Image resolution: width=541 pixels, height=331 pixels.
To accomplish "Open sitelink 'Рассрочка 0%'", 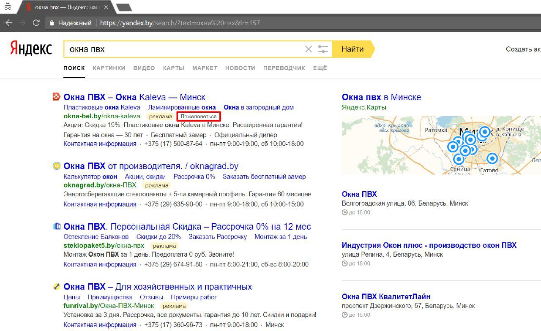I will coord(194,176).
